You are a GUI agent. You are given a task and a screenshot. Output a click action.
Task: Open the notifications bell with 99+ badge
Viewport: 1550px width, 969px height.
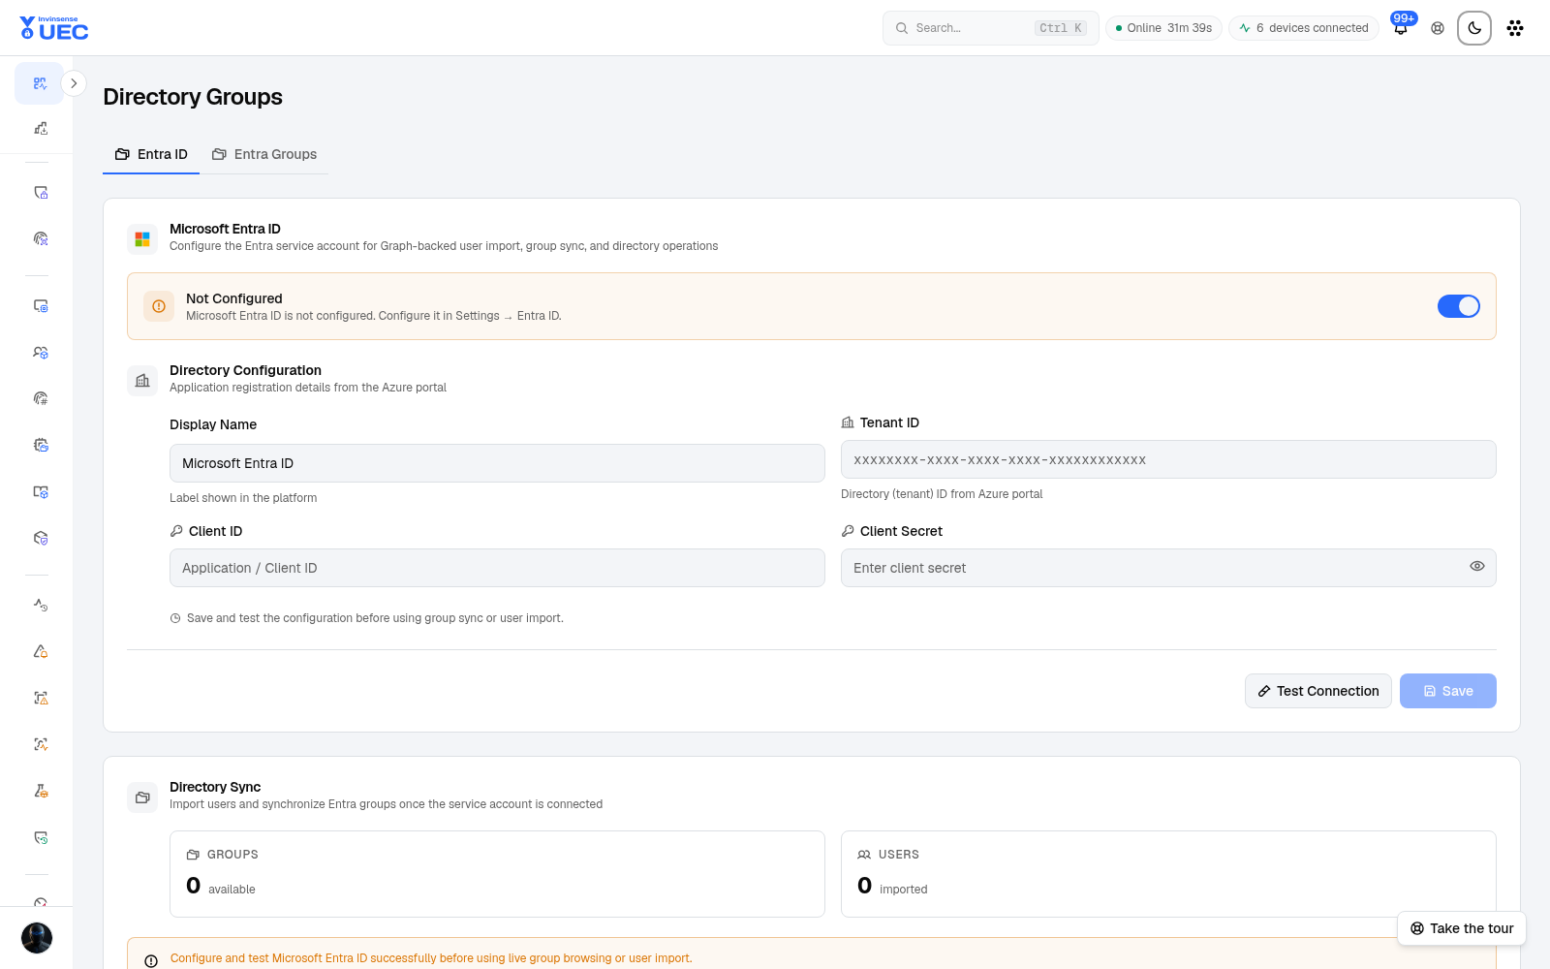(x=1401, y=27)
